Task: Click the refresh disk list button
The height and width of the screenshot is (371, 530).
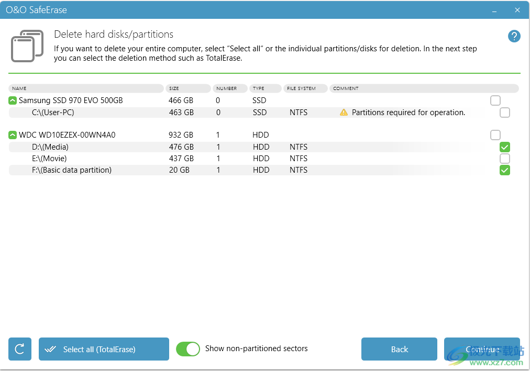Action: [20, 348]
